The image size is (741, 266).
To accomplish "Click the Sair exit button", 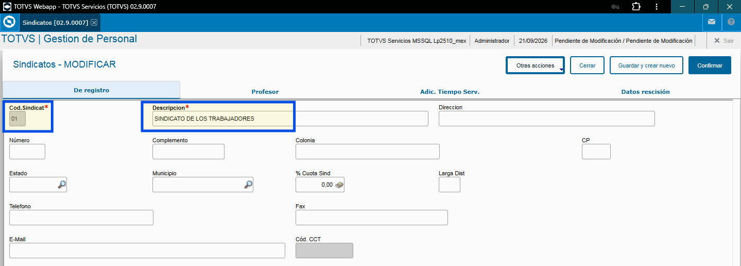I will (724, 41).
